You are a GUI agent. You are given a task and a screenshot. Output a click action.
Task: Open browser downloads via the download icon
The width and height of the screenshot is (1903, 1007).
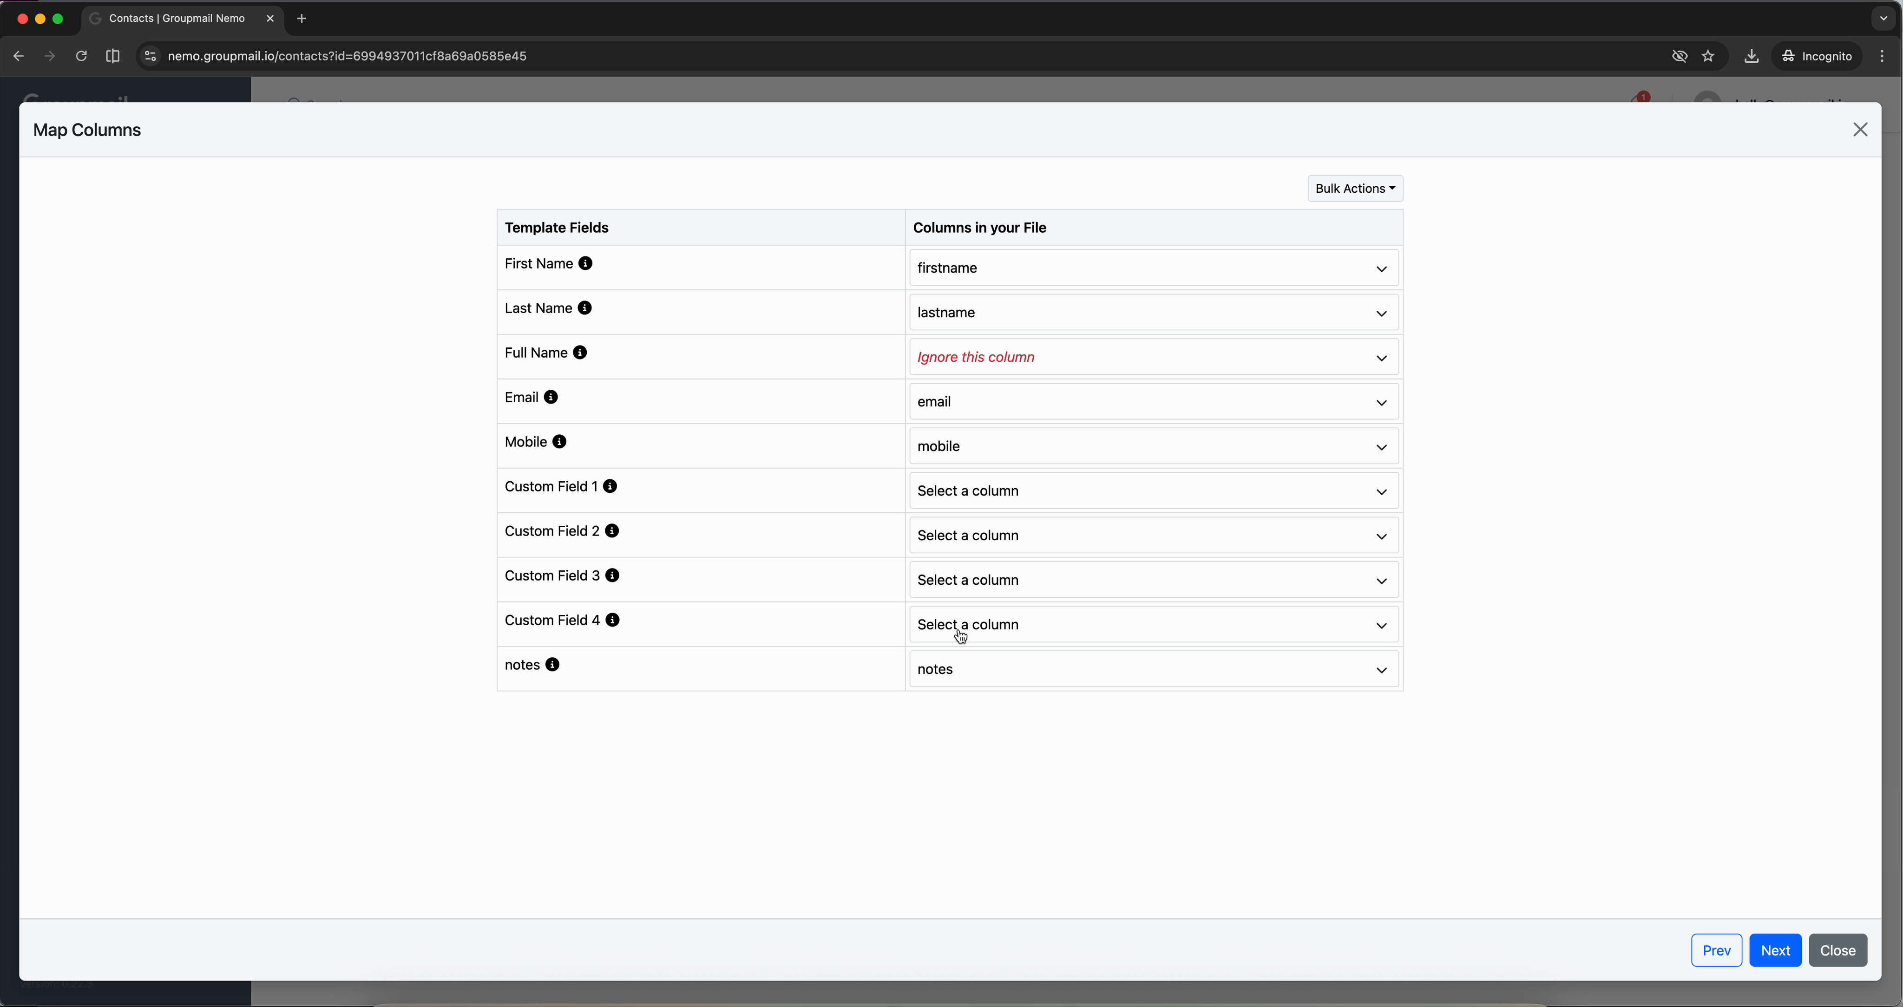(1752, 56)
